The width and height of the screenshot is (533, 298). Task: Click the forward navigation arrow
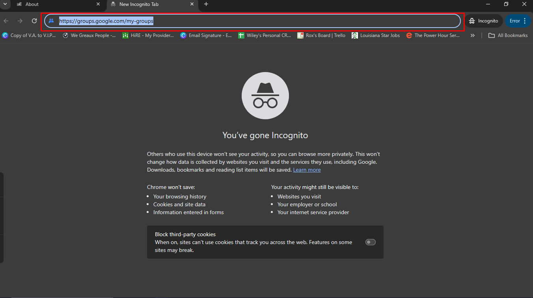point(20,21)
